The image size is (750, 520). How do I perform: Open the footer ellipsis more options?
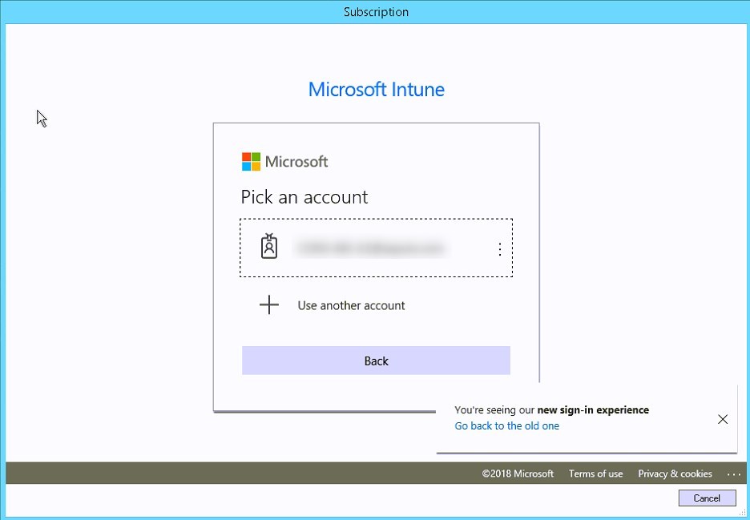pos(734,474)
